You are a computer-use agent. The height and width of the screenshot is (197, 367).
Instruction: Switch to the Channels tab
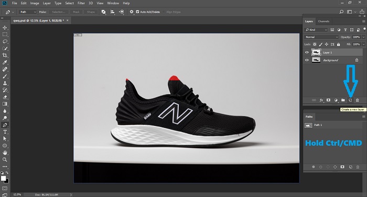[x=323, y=21]
